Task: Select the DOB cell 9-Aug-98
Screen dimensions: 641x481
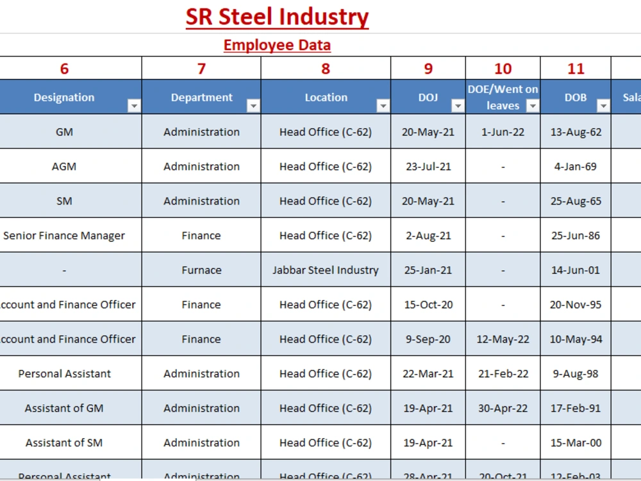Action: pyautogui.click(x=576, y=373)
